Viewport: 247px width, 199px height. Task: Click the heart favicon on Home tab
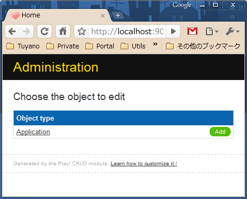(15, 16)
